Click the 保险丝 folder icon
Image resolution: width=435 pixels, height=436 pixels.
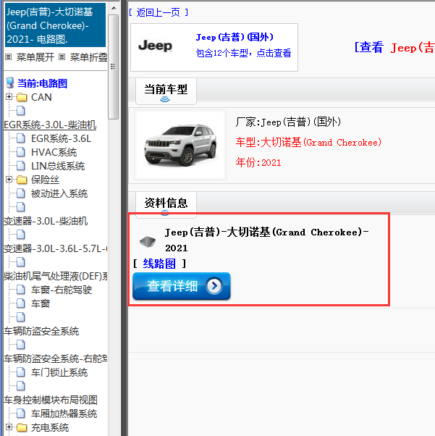[x=22, y=180]
